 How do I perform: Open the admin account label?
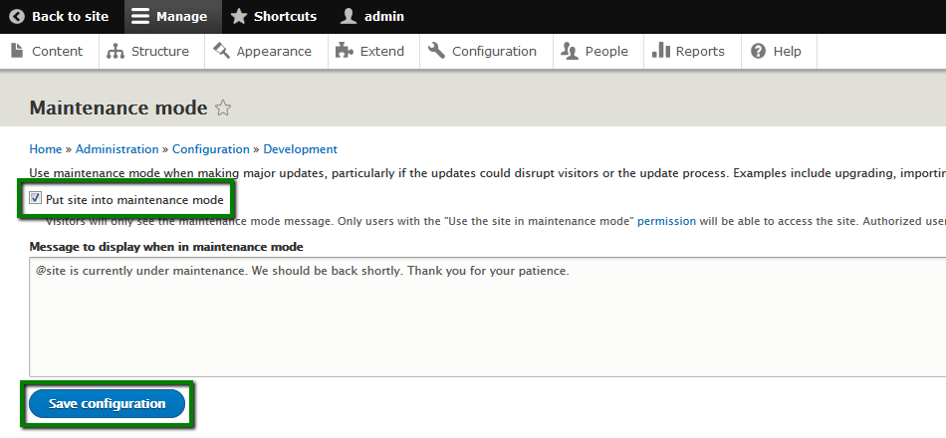(384, 17)
